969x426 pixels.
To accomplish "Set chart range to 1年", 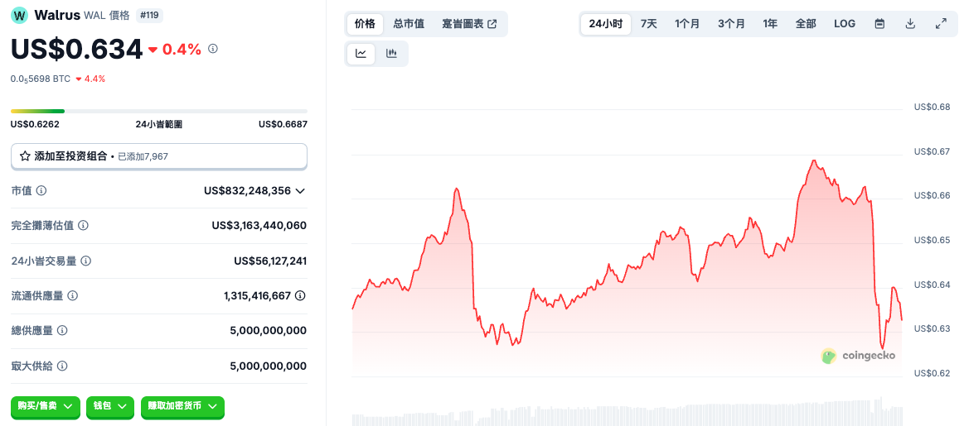I will [770, 24].
